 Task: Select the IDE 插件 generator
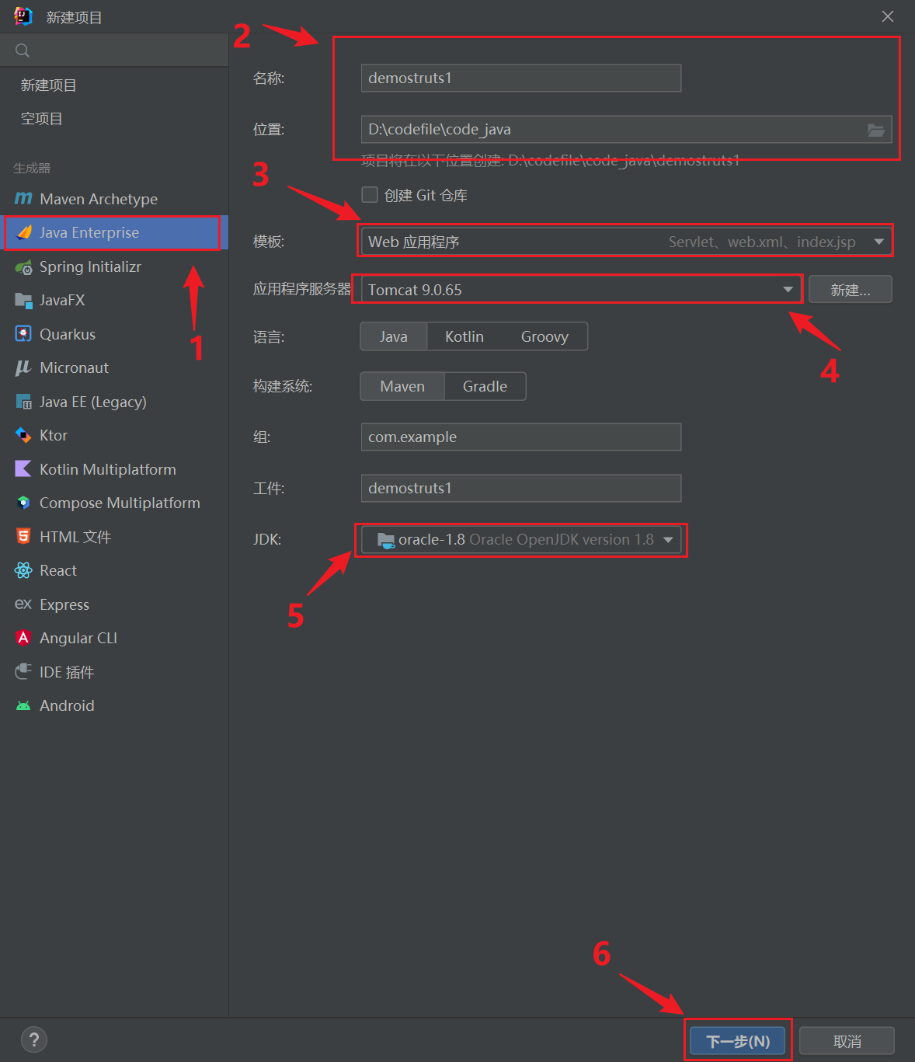pyautogui.click(x=114, y=672)
